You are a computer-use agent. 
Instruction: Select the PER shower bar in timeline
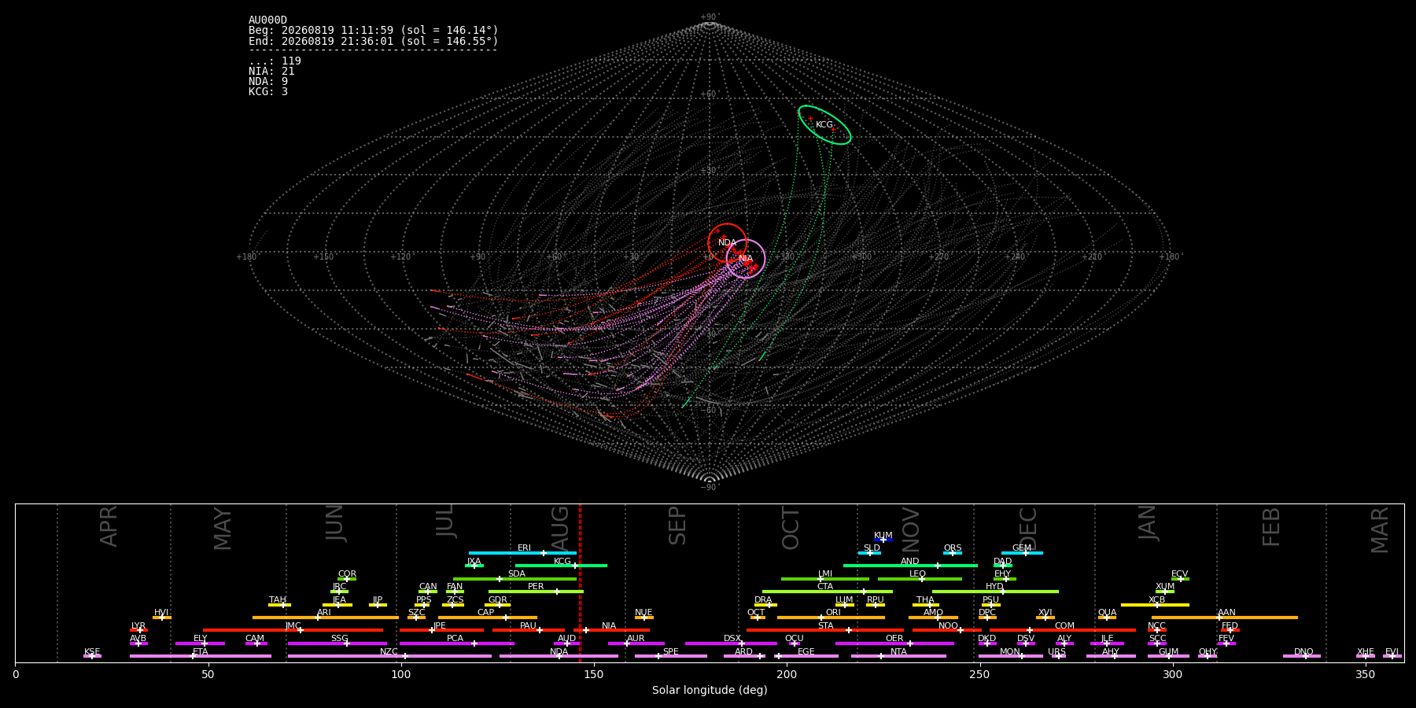[536, 592]
